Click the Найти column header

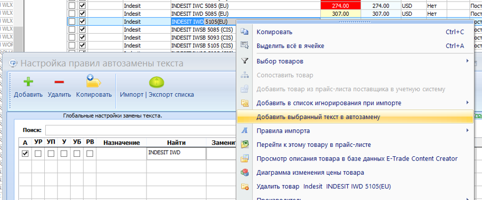pyautogui.click(x=176, y=143)
